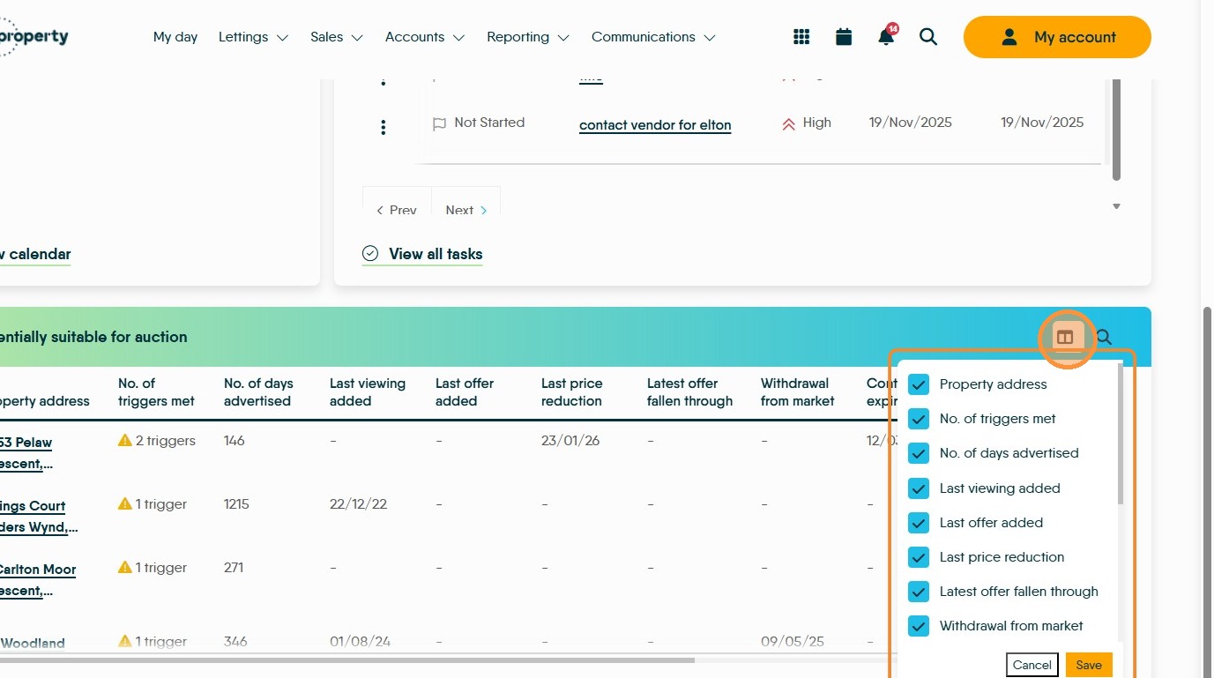Go to the Next page of tasks

point(466,210)
